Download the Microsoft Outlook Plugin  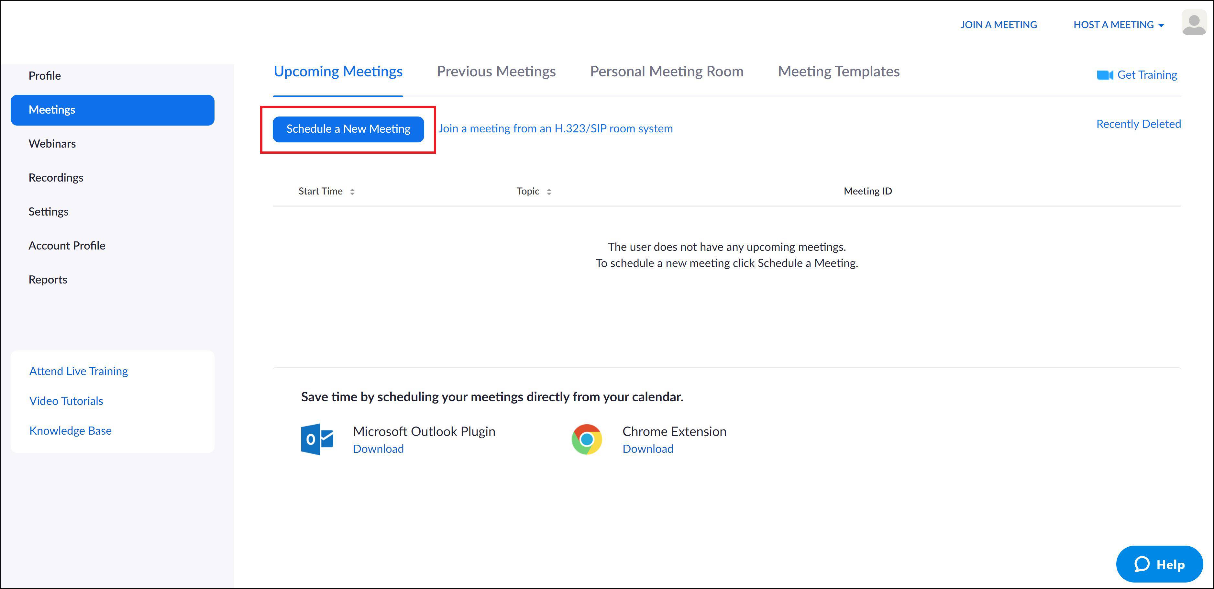(x=378, y=449)
